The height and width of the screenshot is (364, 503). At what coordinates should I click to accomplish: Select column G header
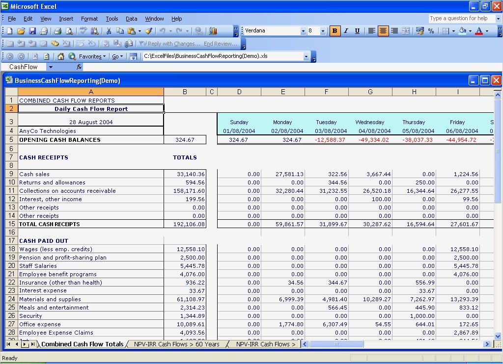point(370,92)
